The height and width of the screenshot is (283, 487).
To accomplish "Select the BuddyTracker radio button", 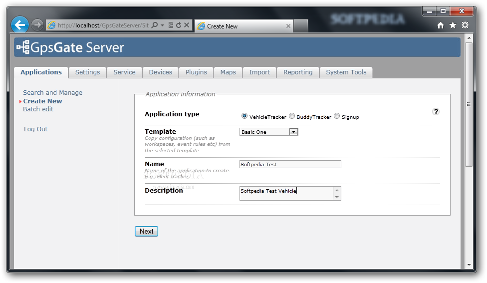I will coord(291,116).
